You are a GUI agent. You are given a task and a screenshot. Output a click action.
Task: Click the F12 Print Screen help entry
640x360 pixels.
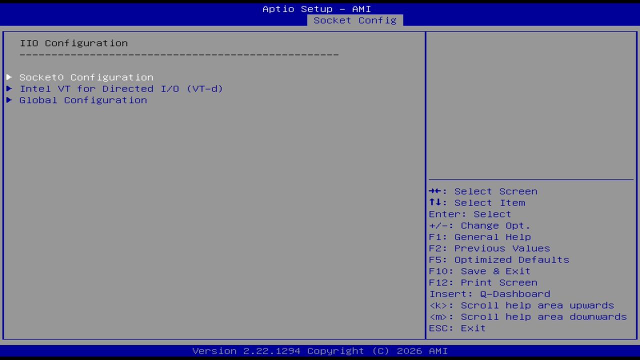coord(482,282)
